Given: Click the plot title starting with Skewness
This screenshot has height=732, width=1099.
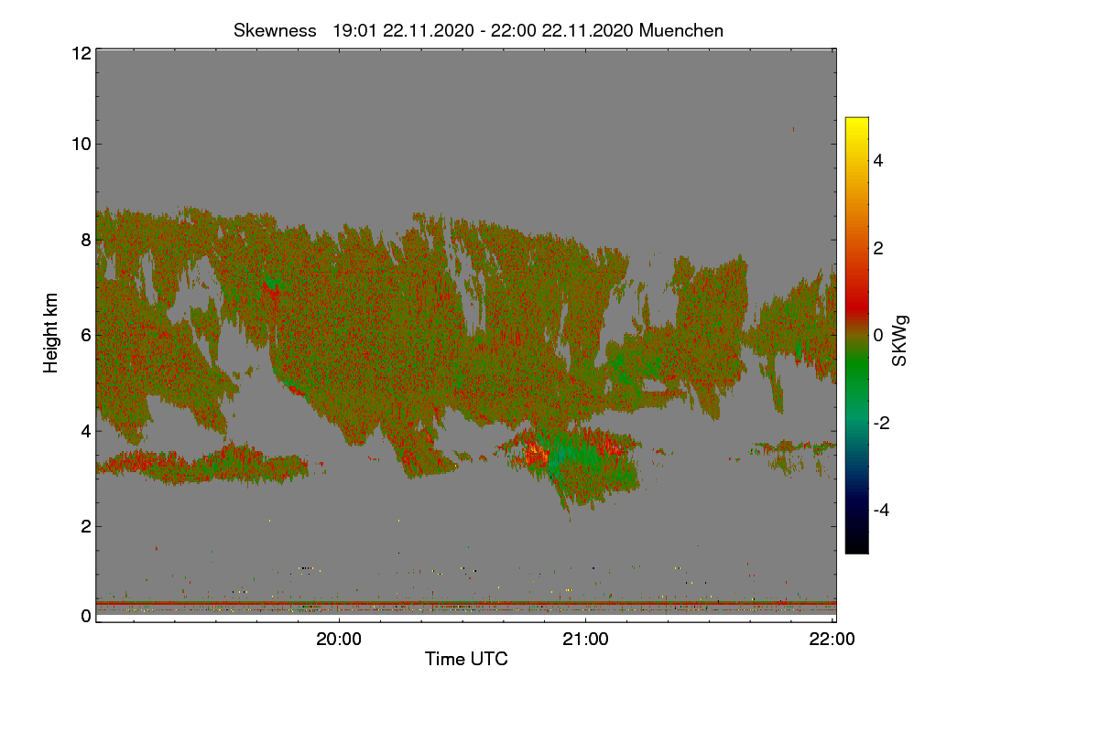Looking at the screenshot, I should (x=478, y=30).
